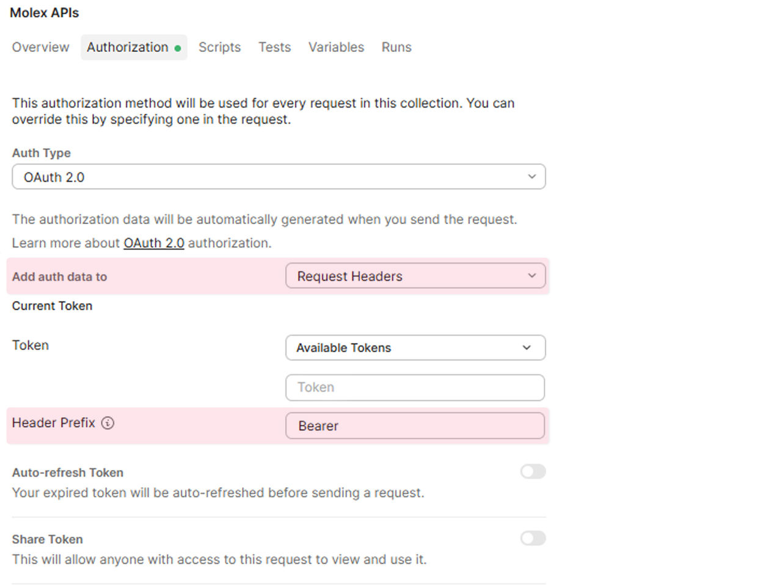This screenshot has width=782, height=586.
Task: Focus the Header Prefix Bearer field
Action: 415,425
